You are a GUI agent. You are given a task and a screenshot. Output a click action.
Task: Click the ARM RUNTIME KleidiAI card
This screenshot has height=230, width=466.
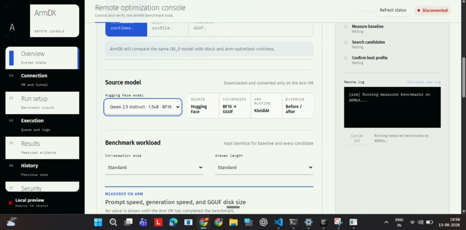coord(266,106)
